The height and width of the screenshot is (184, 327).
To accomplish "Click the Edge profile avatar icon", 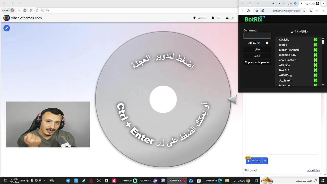I will tap(25, 10).
